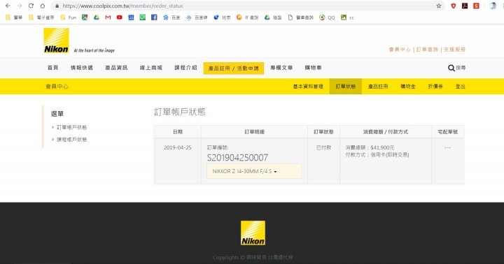Open the search magnifier 搜尋
Viewport: 504px width, 264px height.
456,68
